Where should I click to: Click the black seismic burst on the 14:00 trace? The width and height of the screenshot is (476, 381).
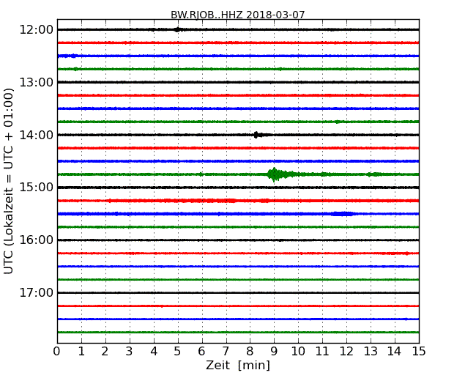pyautogui.click(x=258, y=135)
